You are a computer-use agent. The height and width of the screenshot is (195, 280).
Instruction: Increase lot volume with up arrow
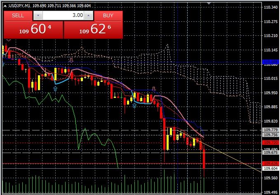[89, 16]
